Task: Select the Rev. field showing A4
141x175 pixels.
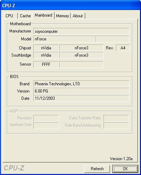Action: click(123, 48)
